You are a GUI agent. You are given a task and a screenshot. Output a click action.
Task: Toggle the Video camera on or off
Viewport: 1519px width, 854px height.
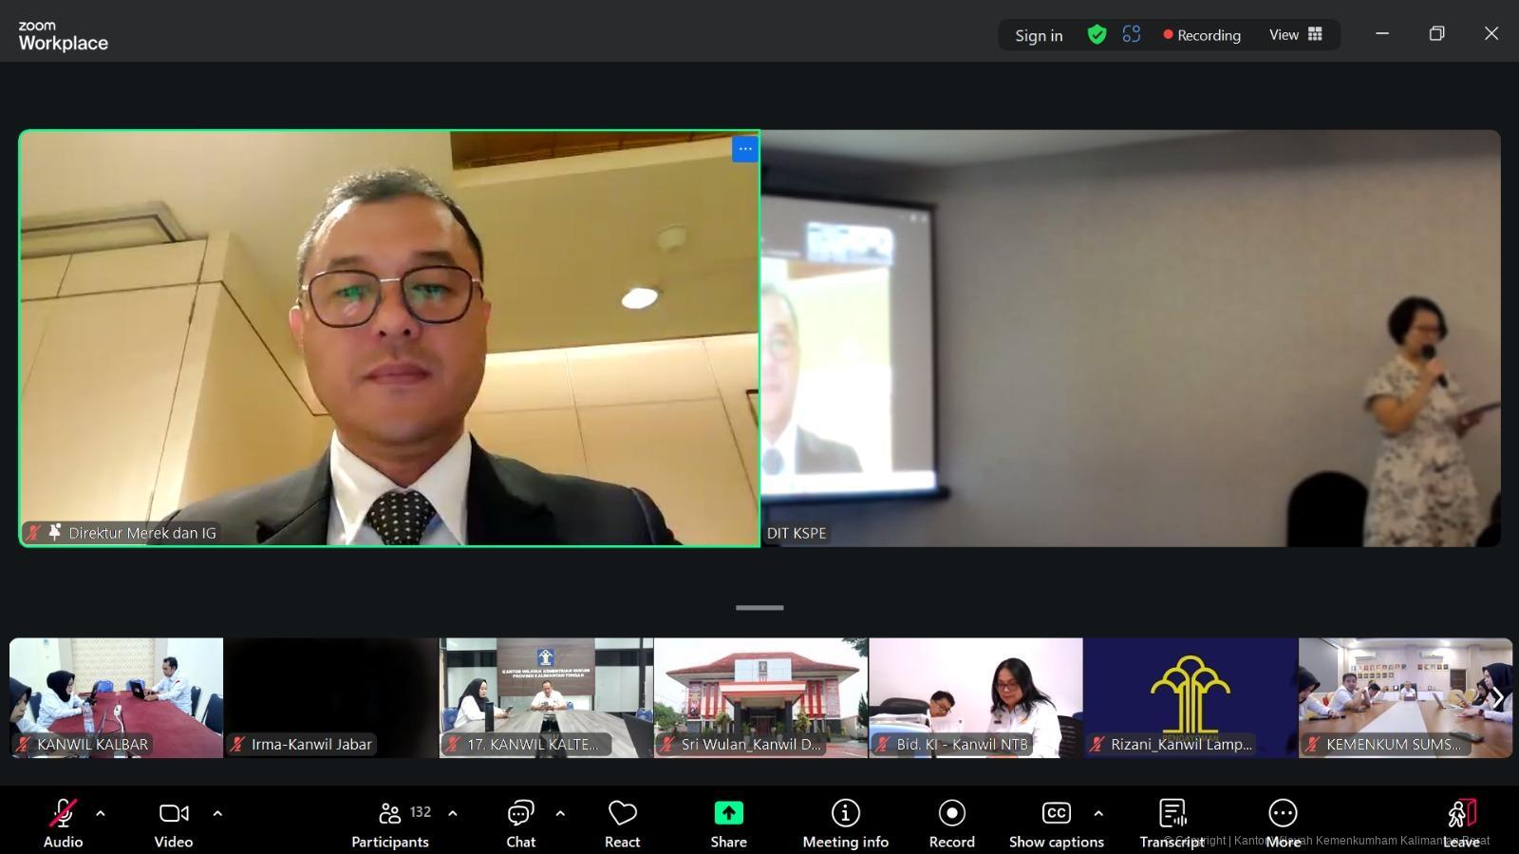click(x=174, y=823)
